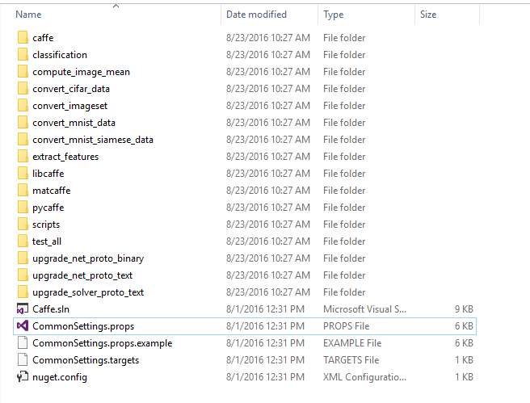
Task: Click the '6 KB' size of CommonSettings.props.example
Action: [x=464, y=343]
